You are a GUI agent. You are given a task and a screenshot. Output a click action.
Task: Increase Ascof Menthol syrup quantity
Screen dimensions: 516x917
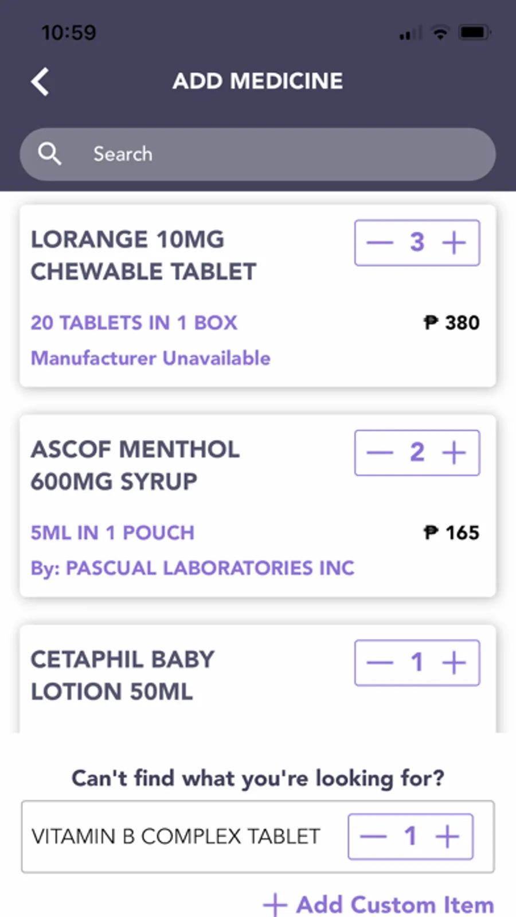454,453
